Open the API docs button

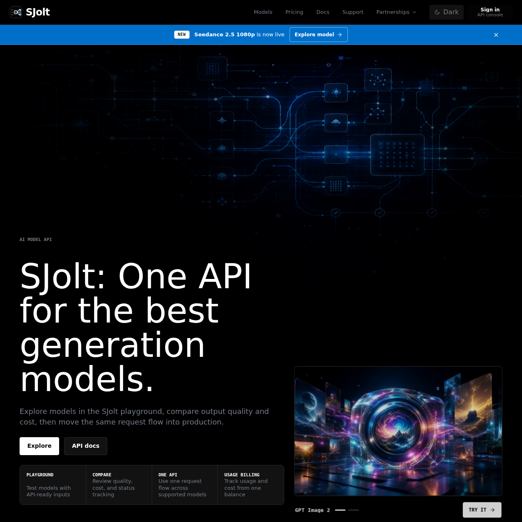(x=86, y=446)
